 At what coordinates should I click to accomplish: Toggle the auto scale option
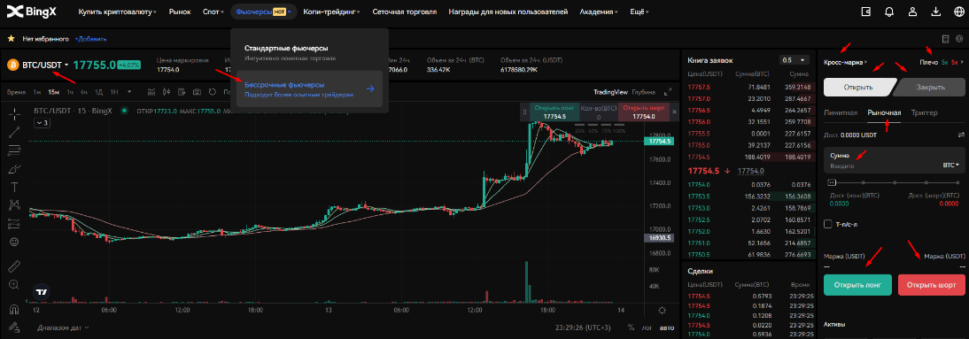coord(666,327)
